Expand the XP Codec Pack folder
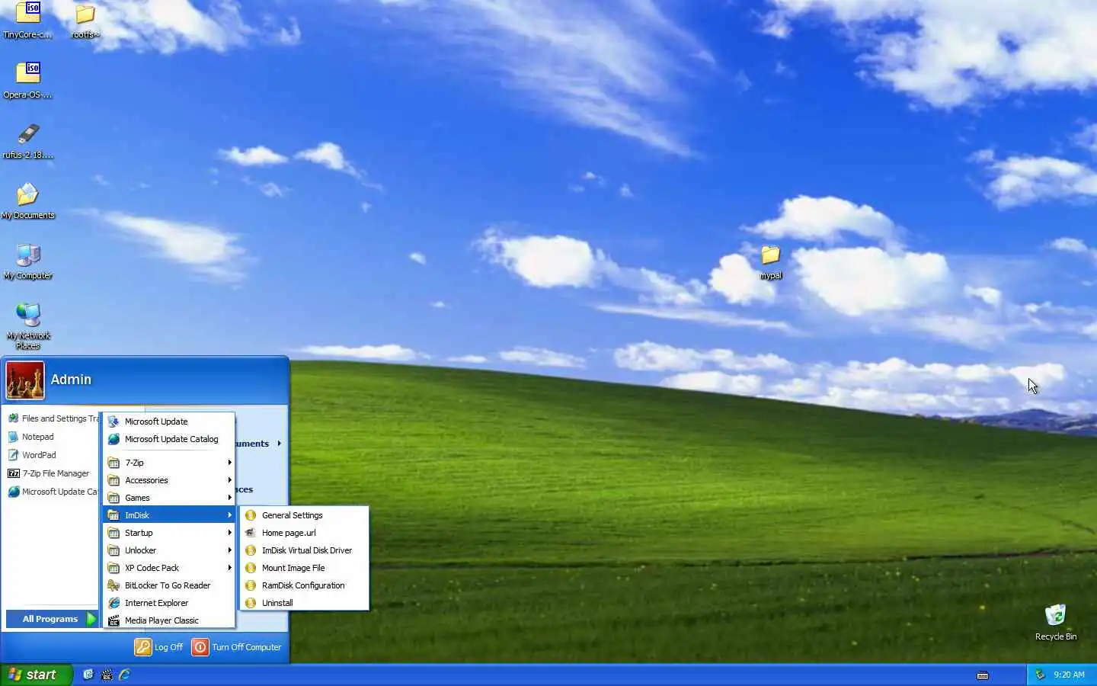Screen dimensions: 1097x686 [169, 568]
